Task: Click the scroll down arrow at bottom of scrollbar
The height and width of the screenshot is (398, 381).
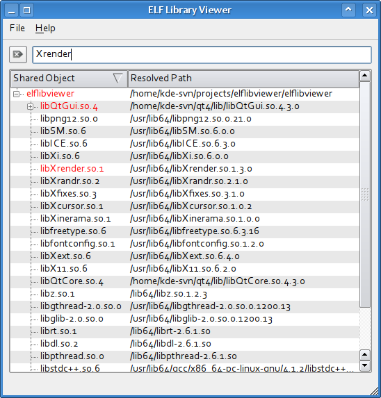Action: 365,365
